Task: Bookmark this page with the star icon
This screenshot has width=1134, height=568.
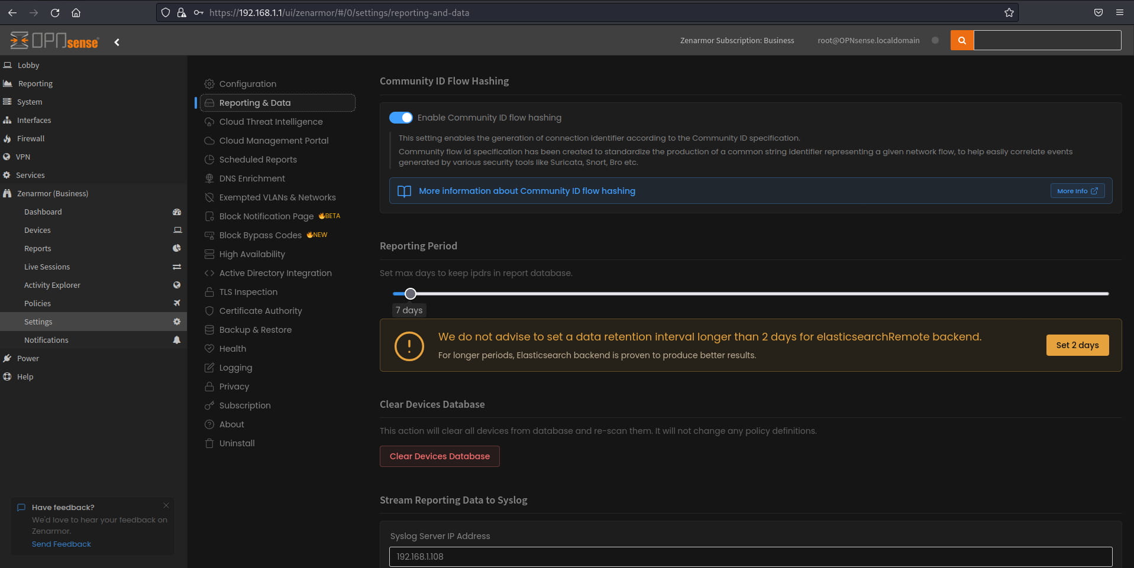Action: coord(1009,12)
